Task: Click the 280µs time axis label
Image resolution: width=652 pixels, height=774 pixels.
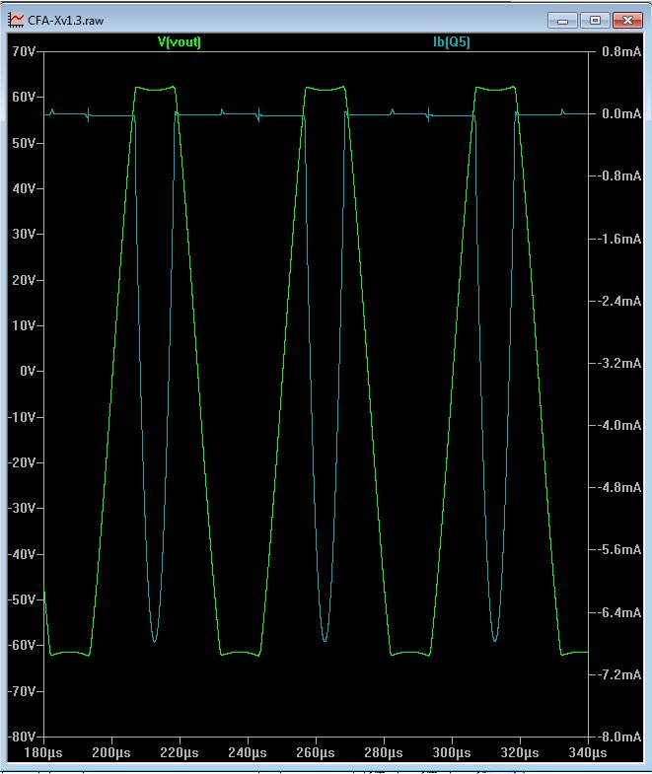Action: 384,752
